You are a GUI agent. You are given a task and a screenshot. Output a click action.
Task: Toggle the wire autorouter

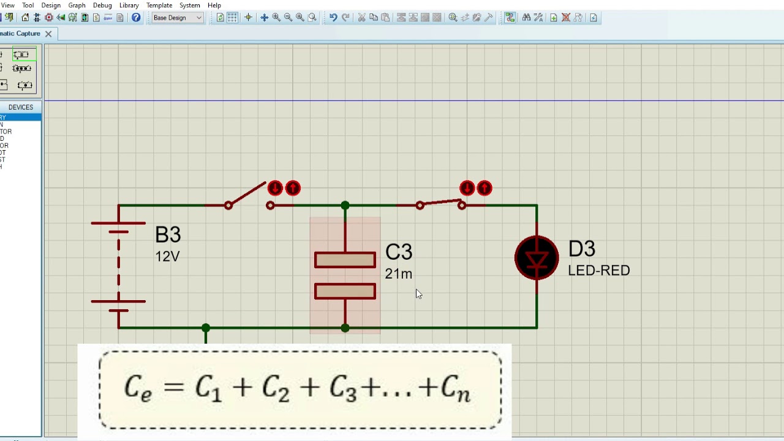(x=510, y=18)
